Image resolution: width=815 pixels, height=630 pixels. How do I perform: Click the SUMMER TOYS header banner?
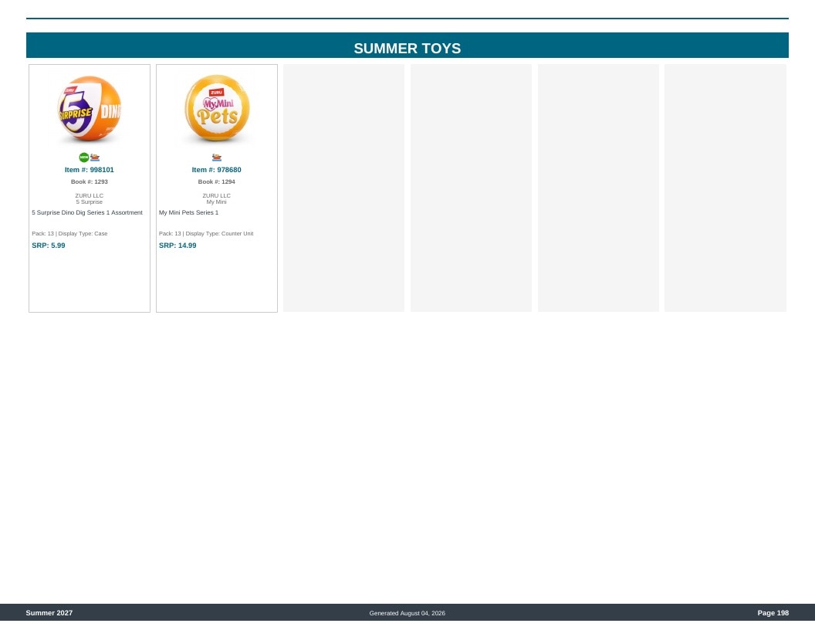click(x=407, y=46)
